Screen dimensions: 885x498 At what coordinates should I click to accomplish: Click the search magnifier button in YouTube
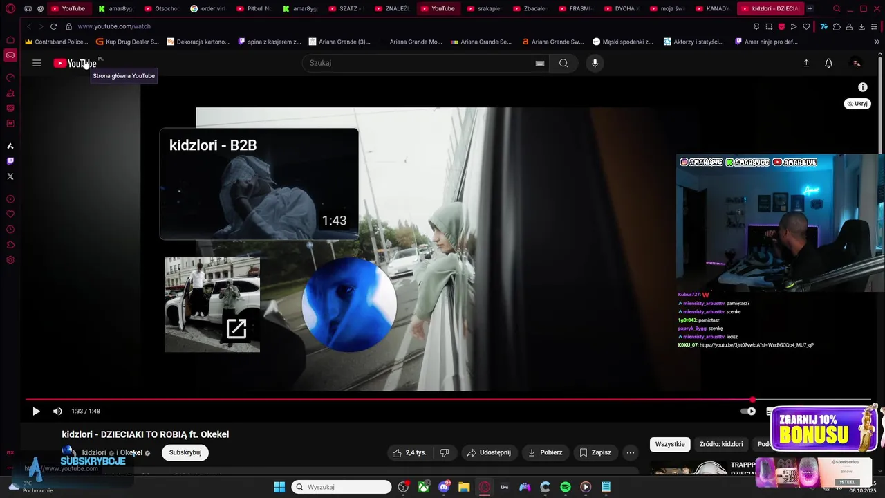(563, 63)
